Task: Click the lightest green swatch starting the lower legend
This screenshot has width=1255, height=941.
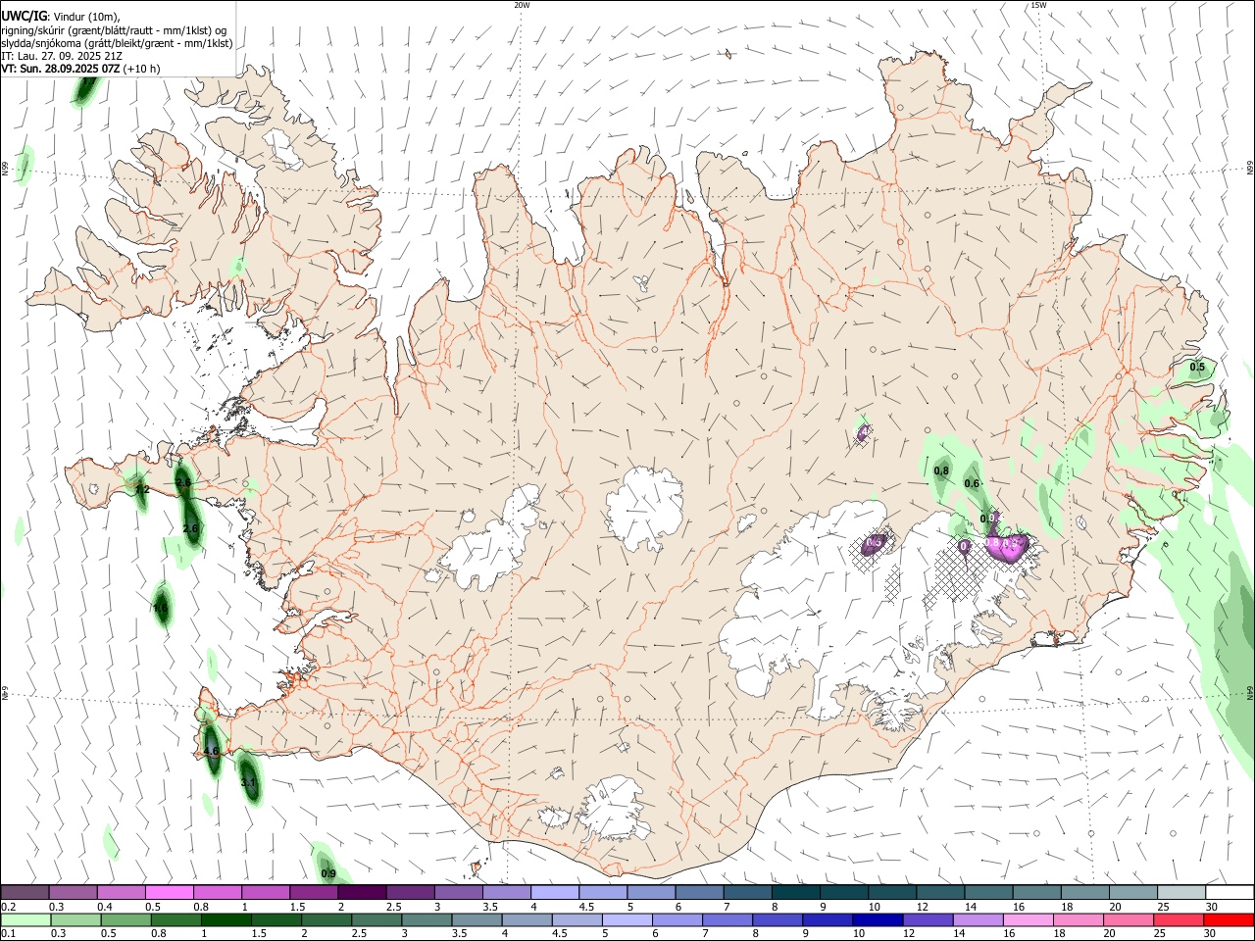Action: 26,920
